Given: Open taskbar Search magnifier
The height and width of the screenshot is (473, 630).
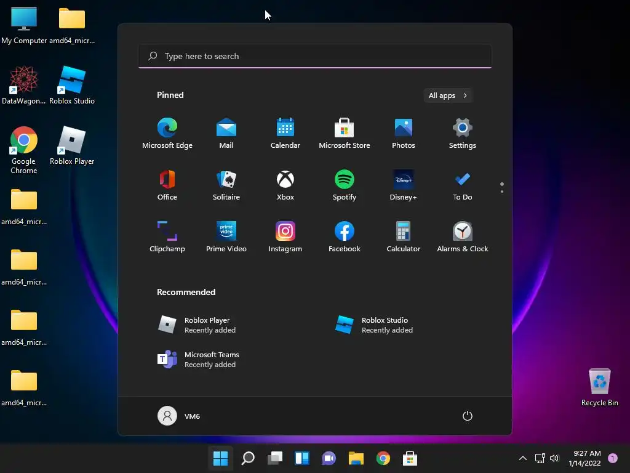Looking at the screenshot, I should tap(248, 458).
